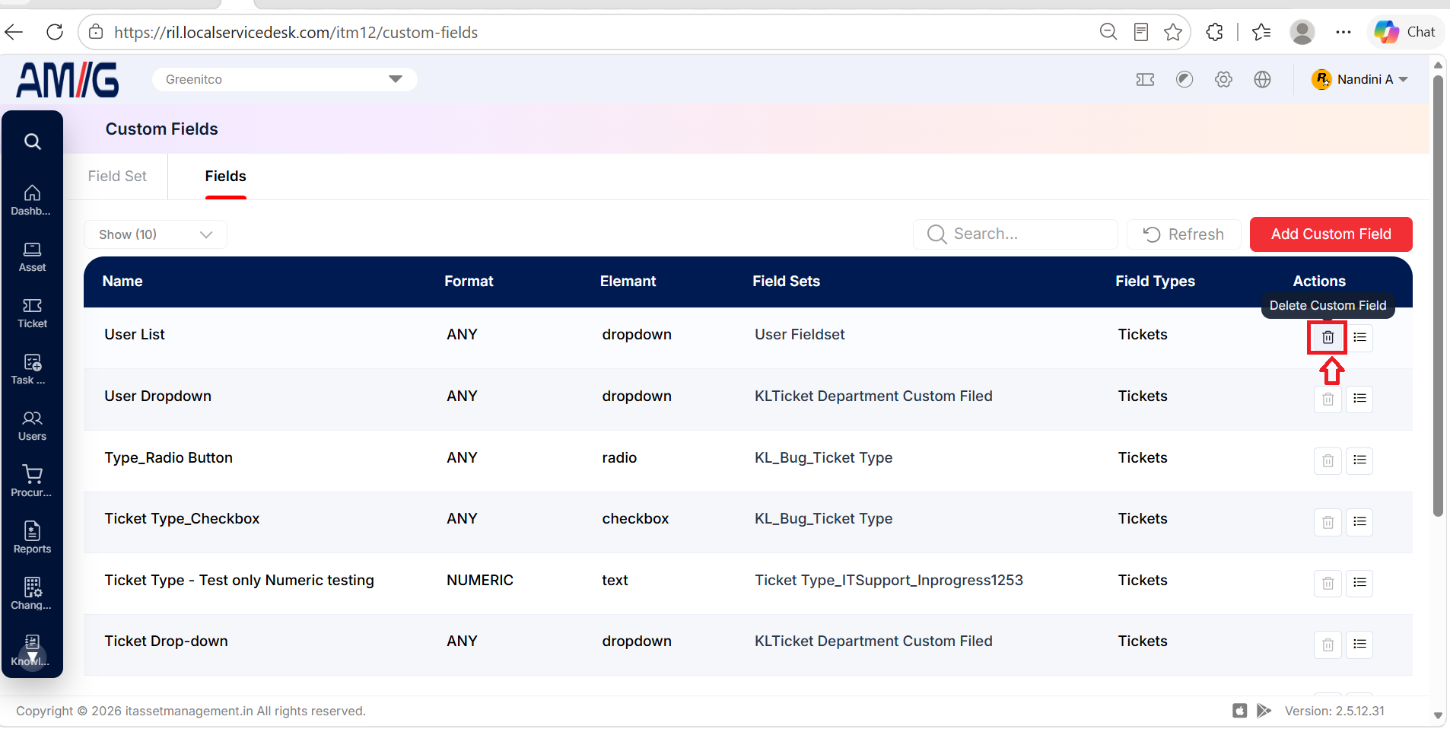
Task: Click the browser back arrow
Action: 14,32
